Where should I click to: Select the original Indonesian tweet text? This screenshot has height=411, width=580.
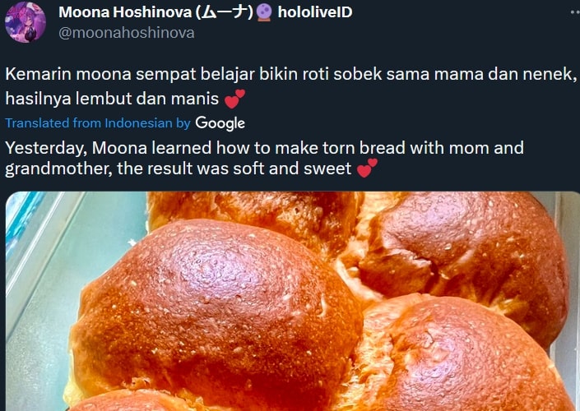pyautogui.click(x=291, y=86)
